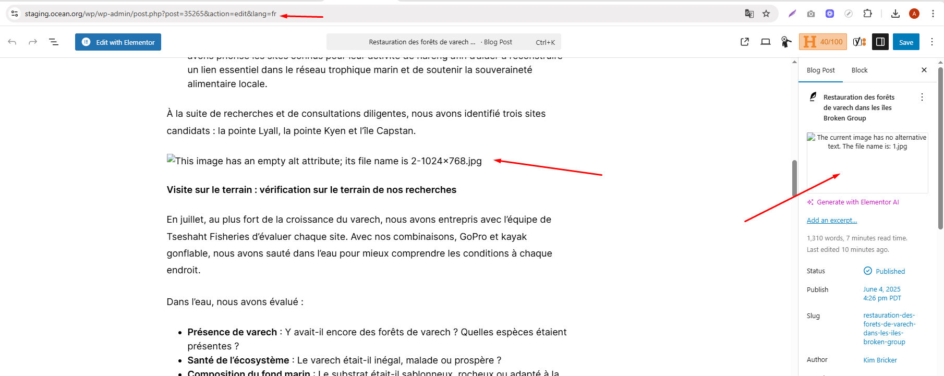
Task: Open the Yoast SEO panel icon
Action: coord(860,42)
